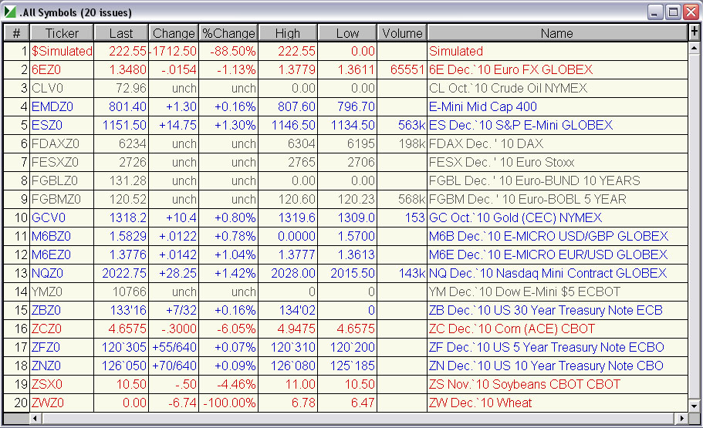Image resolution: width=703 pixels, height=428 pixels.
Task: Sort by the Low column header
Action: point(347,33)
